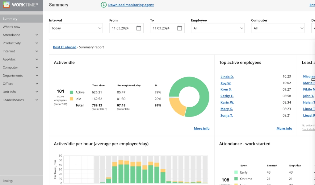Open the Employee filter dropdown
Viewport: 315px width, 185px height.
tap(217, 28)
